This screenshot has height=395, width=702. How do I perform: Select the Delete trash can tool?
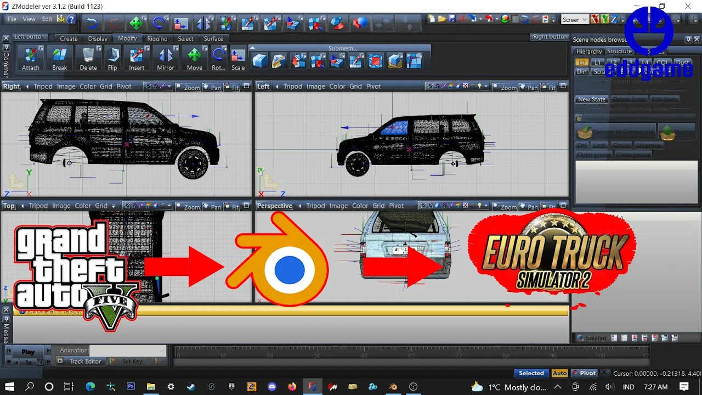[x=88, y=59]
